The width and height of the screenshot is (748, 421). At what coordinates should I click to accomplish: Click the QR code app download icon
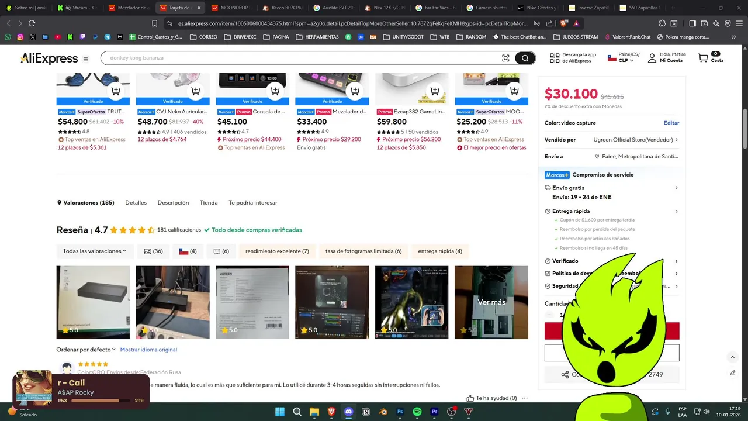click(x=555, y=58)
